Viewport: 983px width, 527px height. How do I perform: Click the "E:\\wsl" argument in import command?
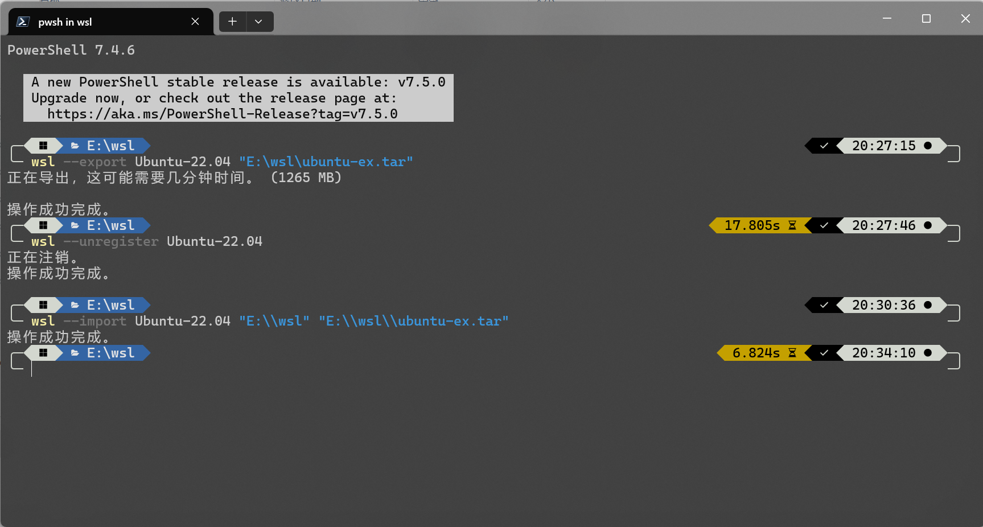pyautogui.click(x=274, y=321)
